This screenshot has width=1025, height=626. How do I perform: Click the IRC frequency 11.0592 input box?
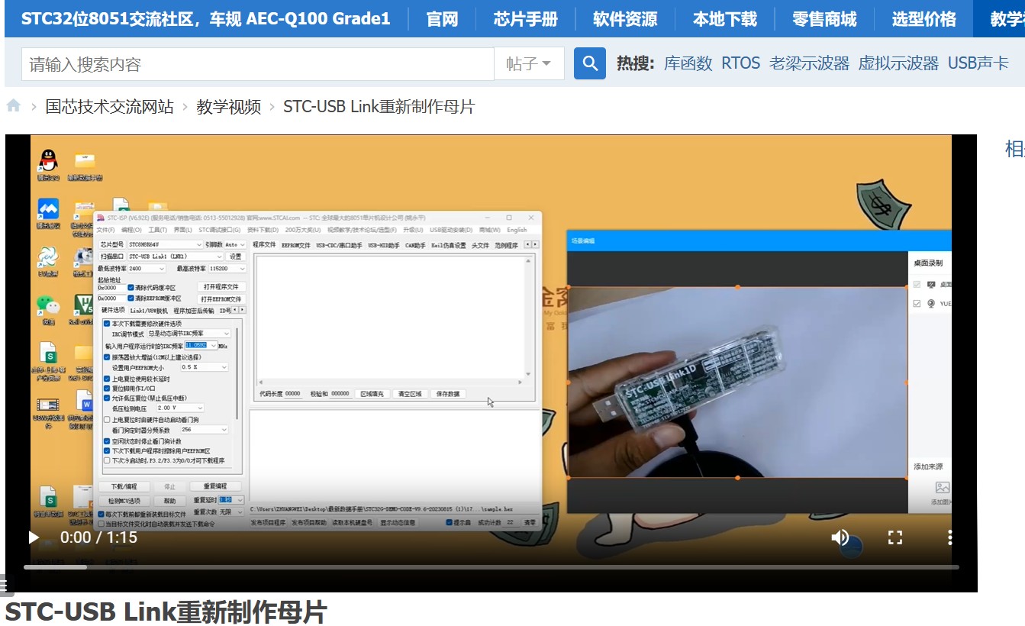pos(201,346)
